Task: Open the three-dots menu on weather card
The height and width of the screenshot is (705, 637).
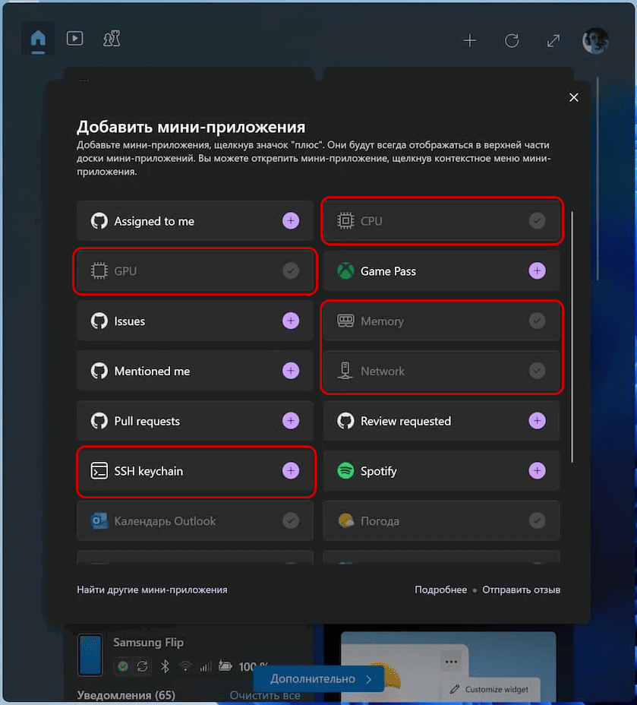Action: tap(452, 662)
